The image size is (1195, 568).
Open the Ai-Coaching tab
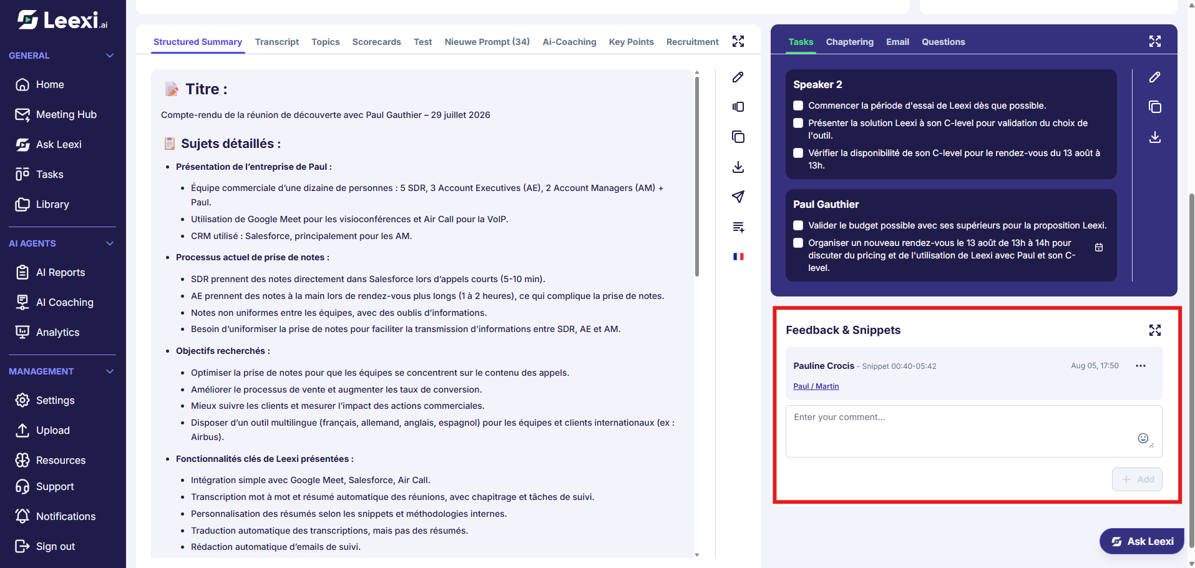coord(569,42)
